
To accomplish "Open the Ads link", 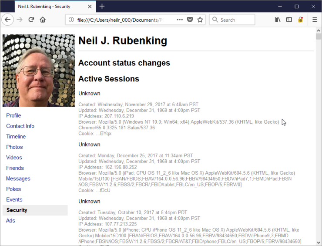I will tap(10, 220).
